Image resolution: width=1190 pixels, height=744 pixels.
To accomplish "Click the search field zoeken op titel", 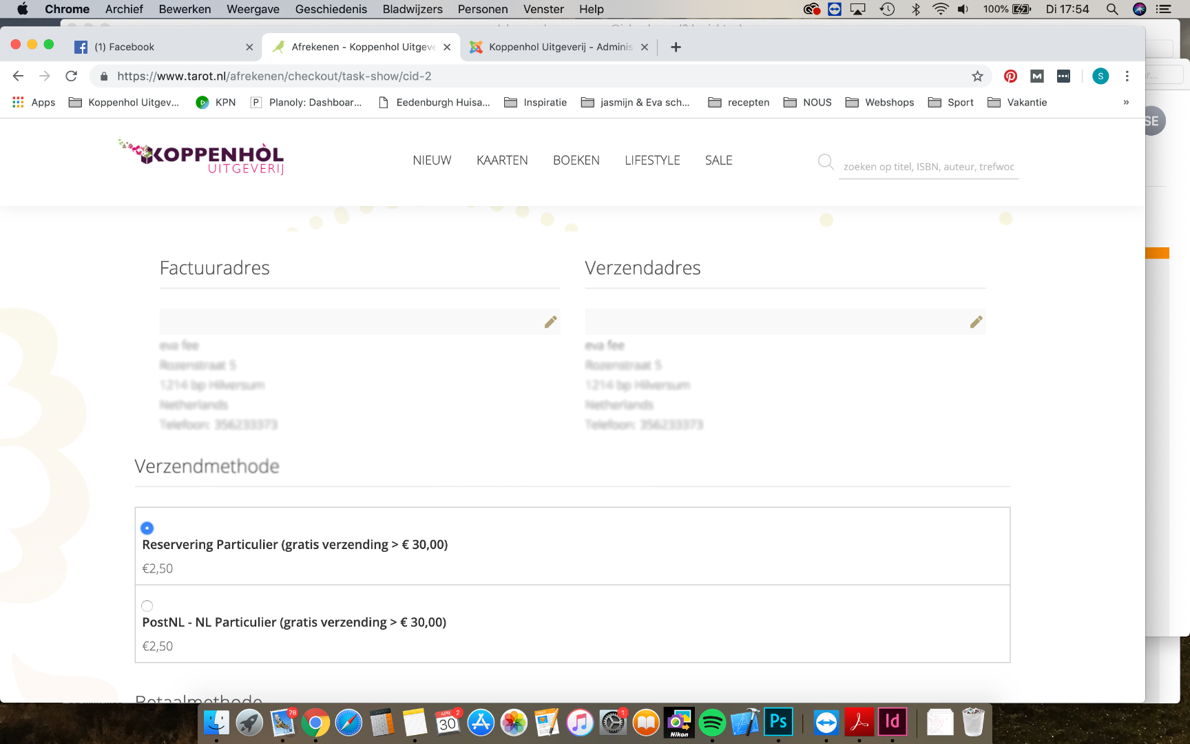I will (x=928, y=167).
